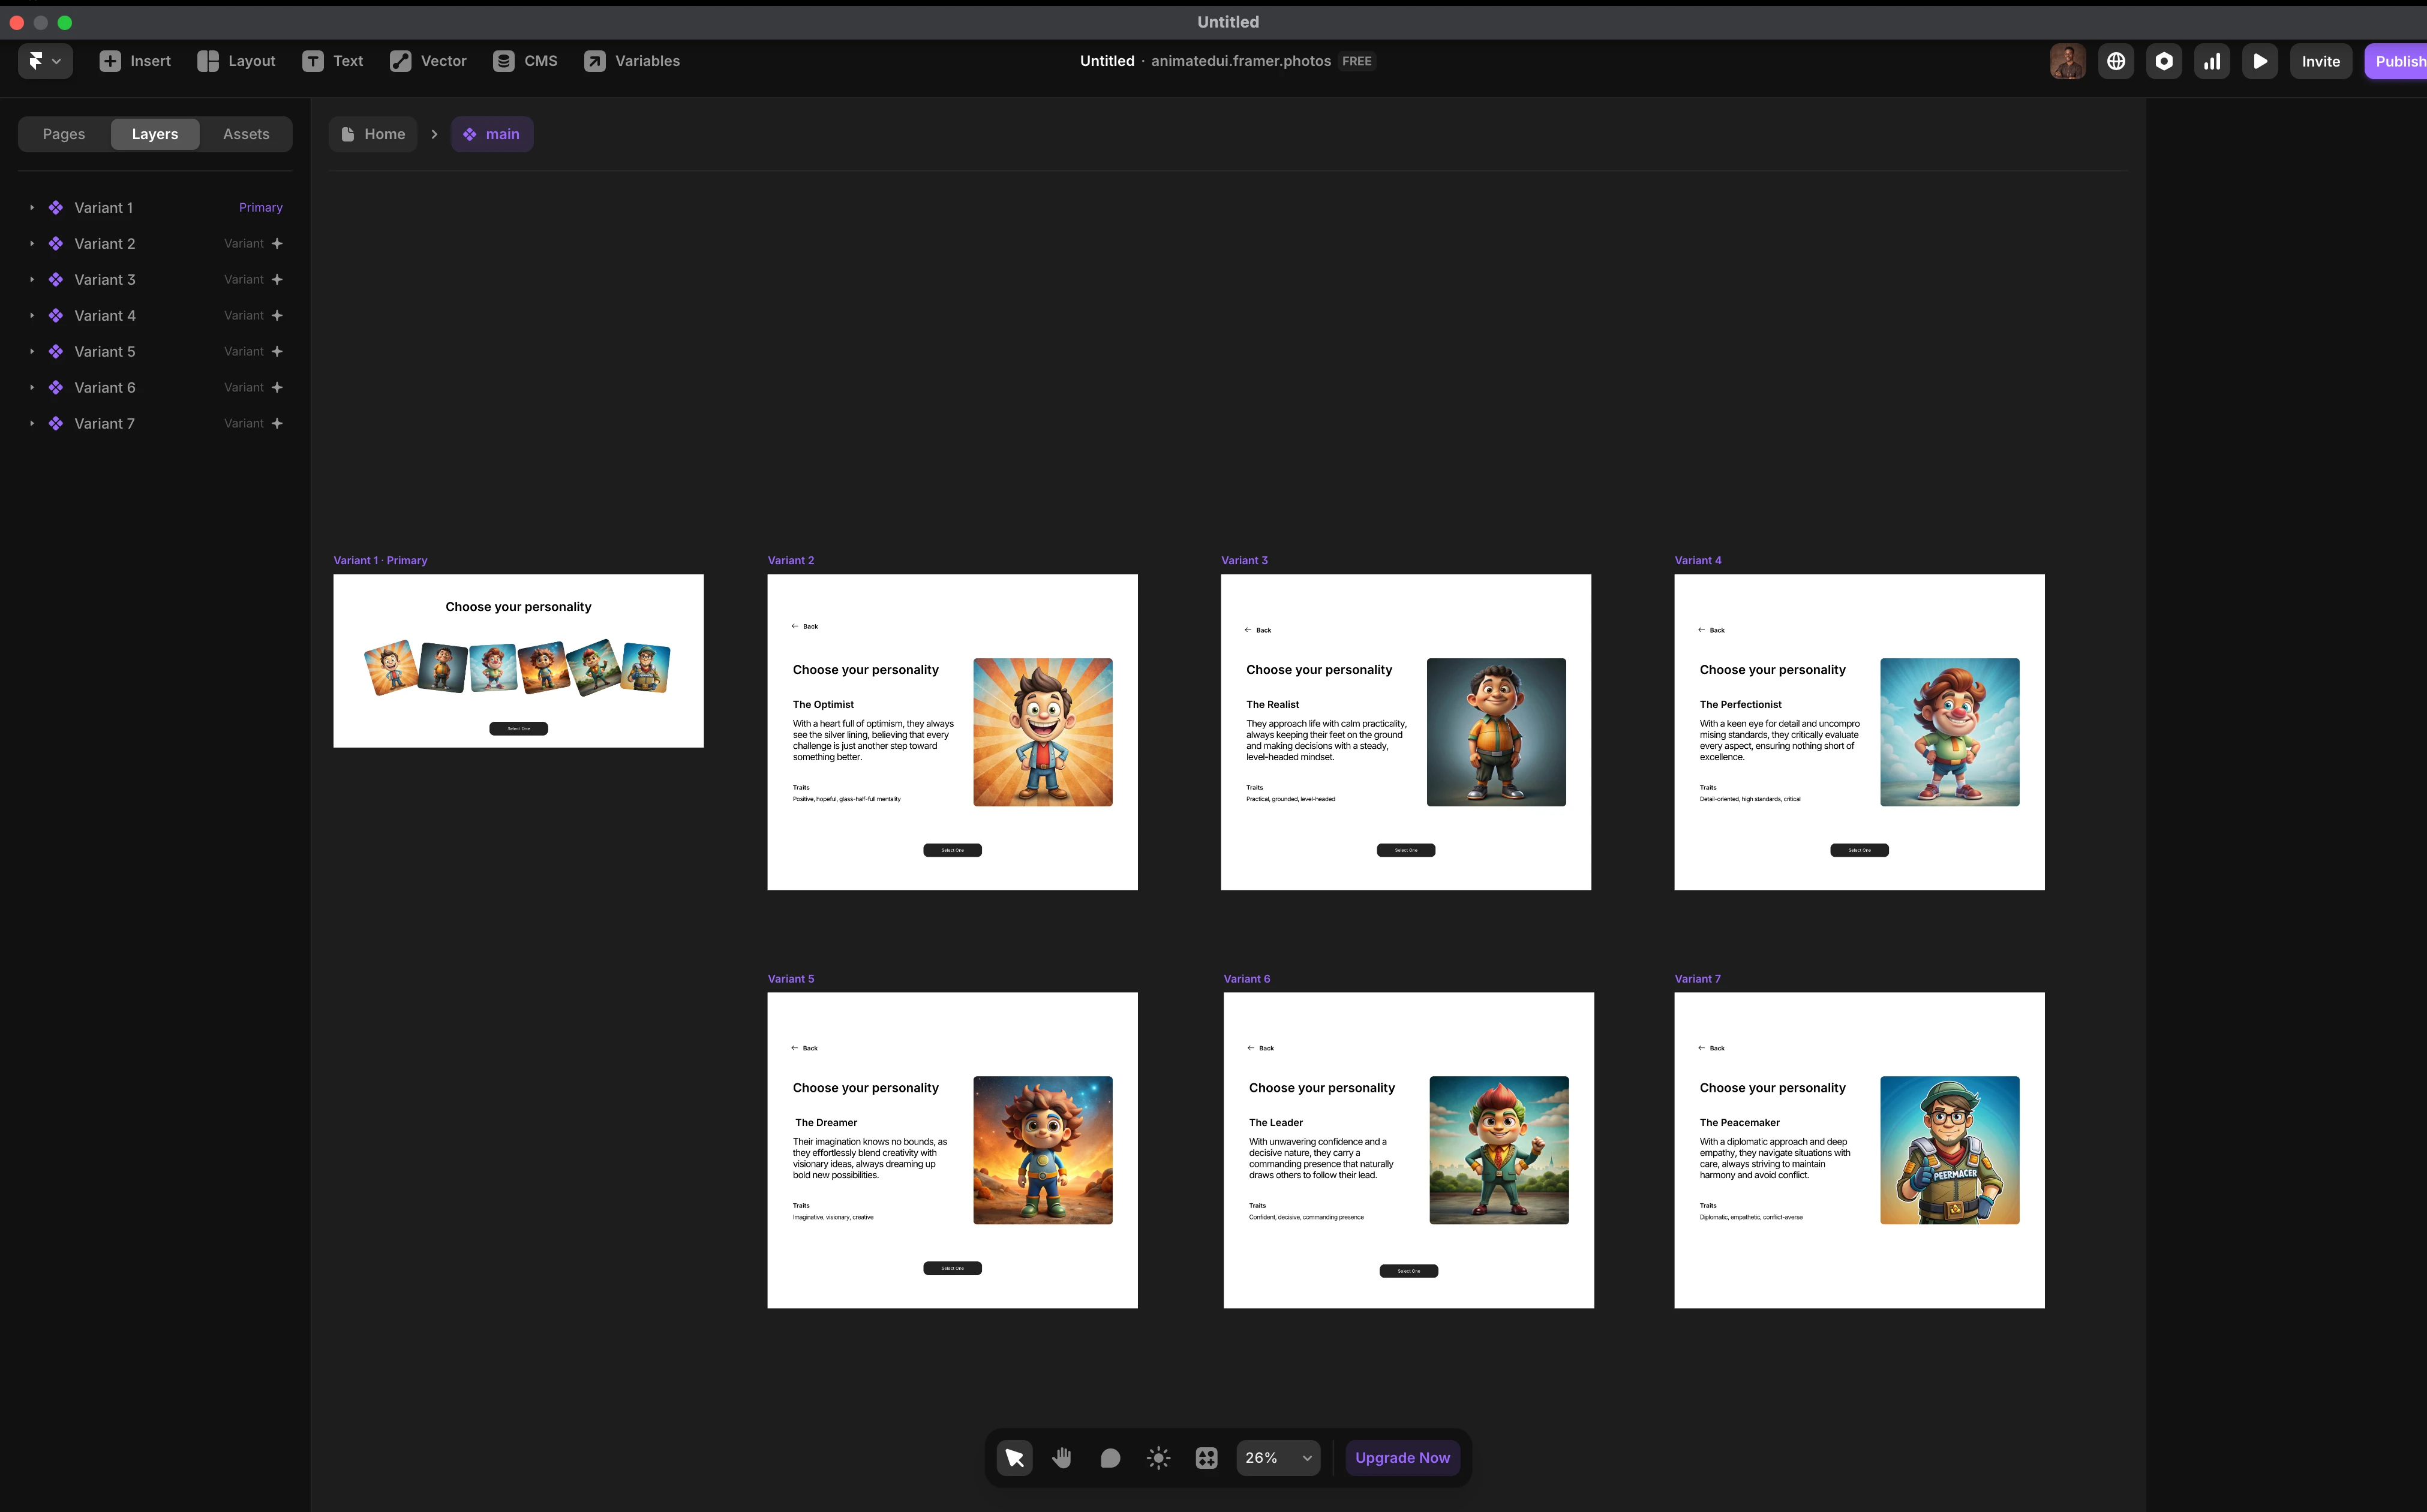This screenshot has width=2427, height=1512.
Task: Open the Variables panel
Action: tap(632, 61)
